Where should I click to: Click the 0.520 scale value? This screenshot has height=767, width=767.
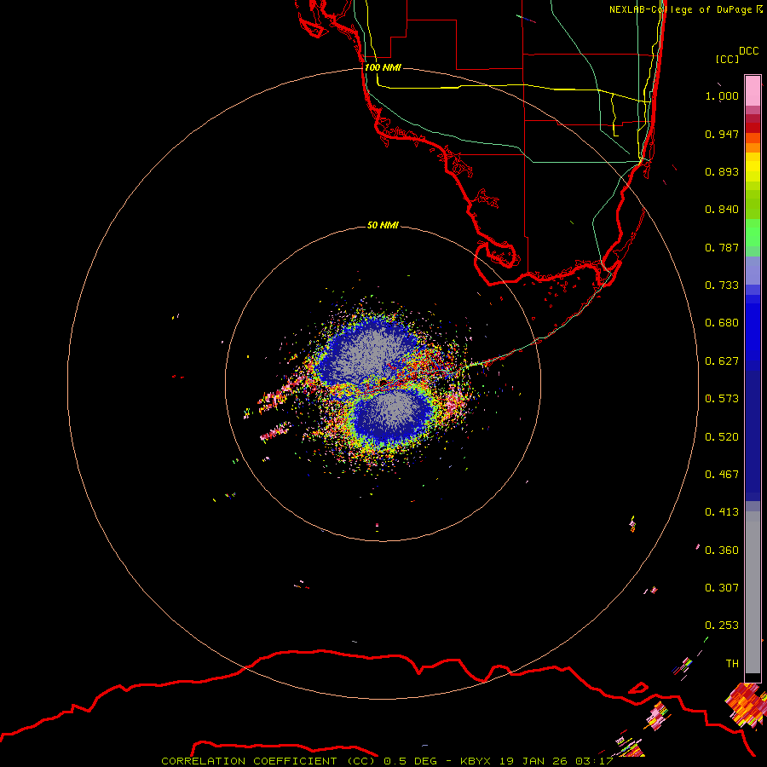point(722,437)
